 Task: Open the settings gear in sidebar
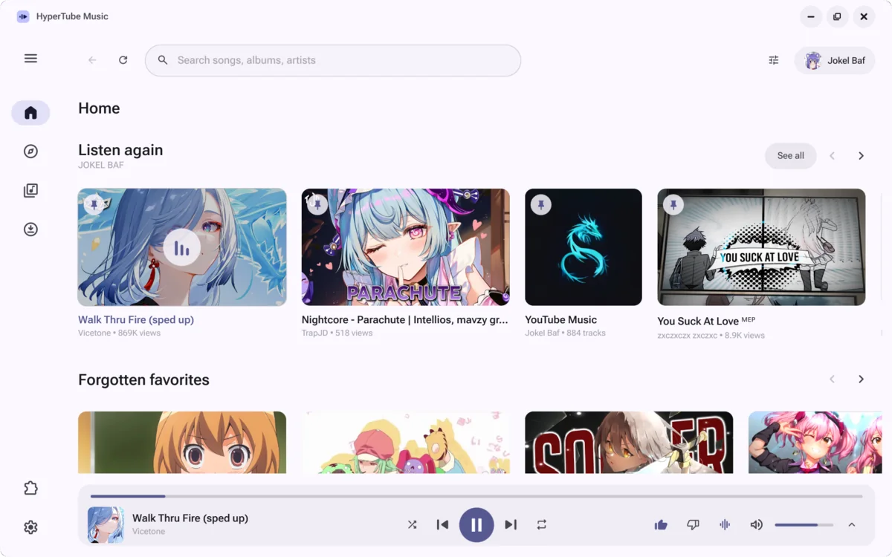(30, 527)
